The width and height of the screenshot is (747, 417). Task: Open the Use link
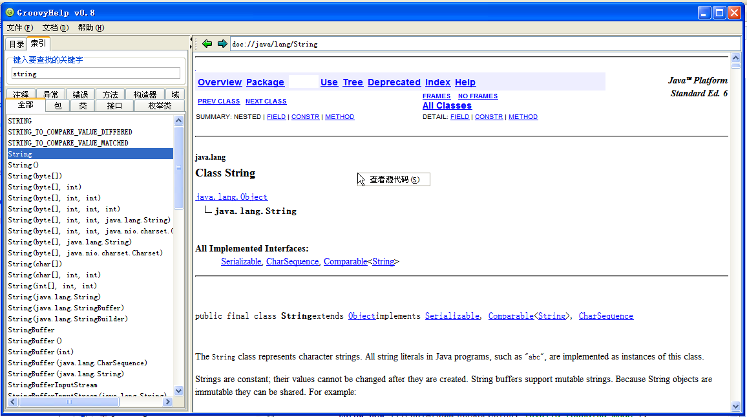[x=329, y=82]
